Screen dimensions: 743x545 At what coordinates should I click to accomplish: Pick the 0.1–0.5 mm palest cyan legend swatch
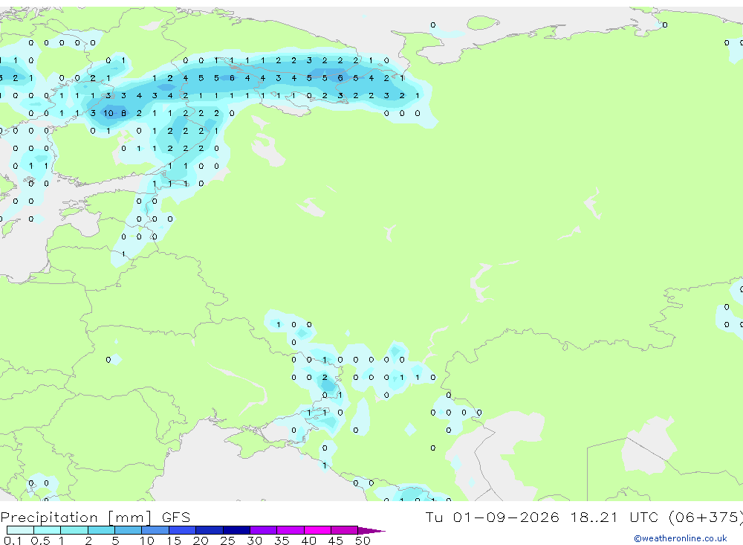pos(20,530)
